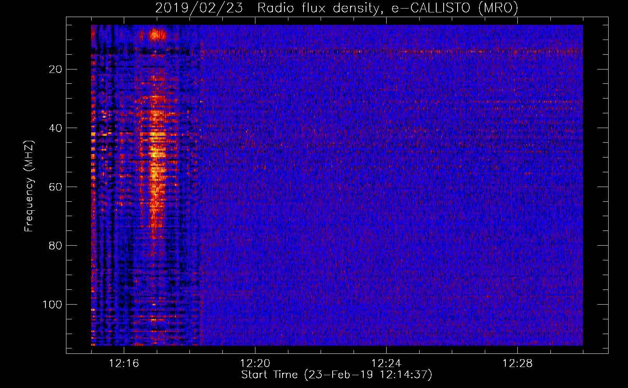Image resolution: width=628 pixels, height=388 pixels.
Task: Click the 60 frequency tick label
Action: (56, 187)
